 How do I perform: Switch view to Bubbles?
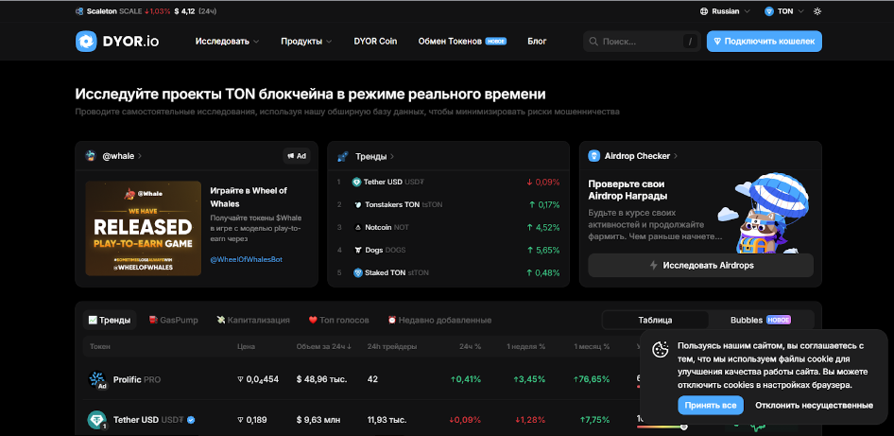point(761,321)
